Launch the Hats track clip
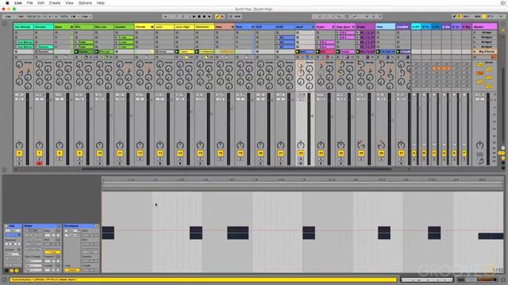Screen dimensions: 508x285 click(378, 51)
